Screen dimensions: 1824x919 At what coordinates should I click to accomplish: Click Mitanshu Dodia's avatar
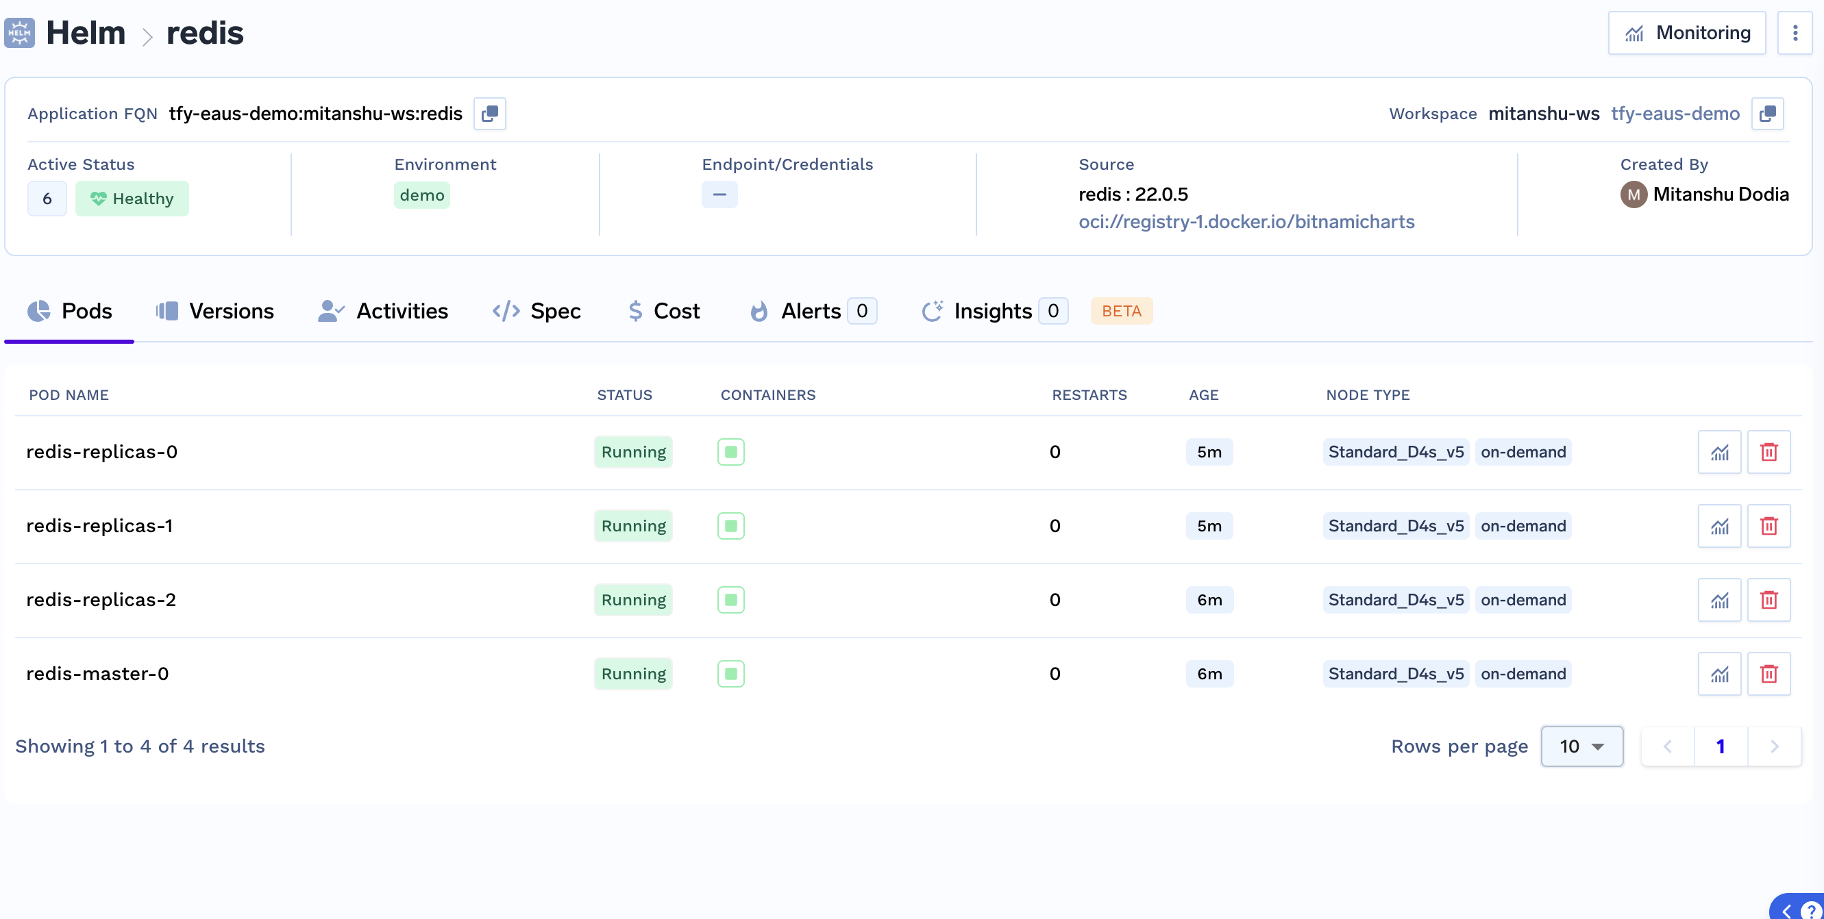pos(1634,194)
